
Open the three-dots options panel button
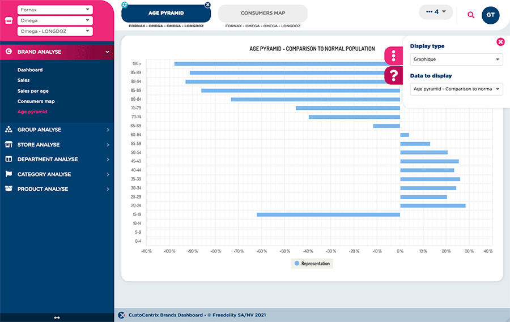[x=394, y=55]
